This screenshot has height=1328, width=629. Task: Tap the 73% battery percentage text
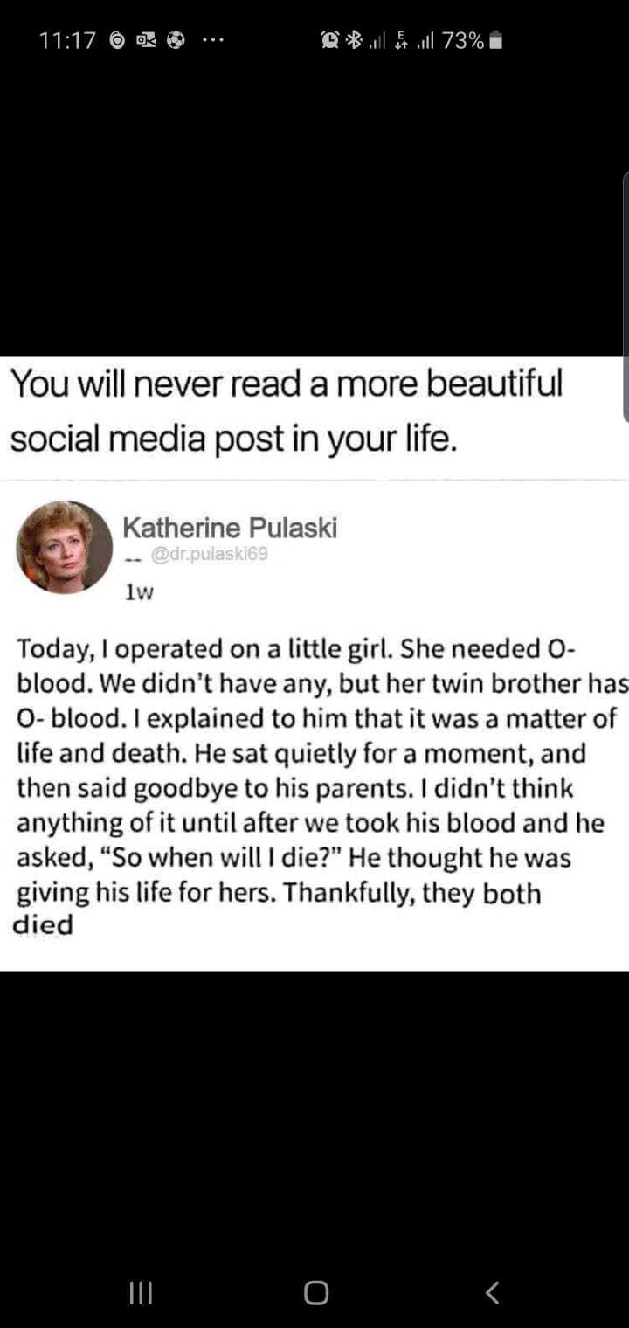tap(463, 40)
